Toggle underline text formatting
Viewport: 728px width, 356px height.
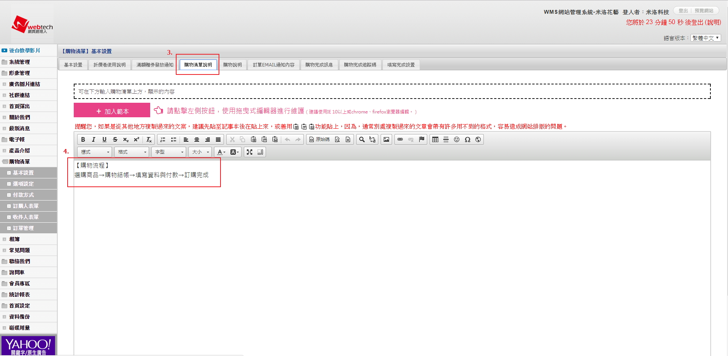click(104, 140)
